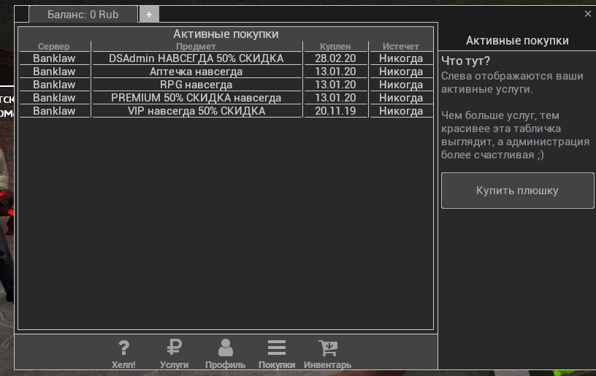Image resolution: width=596 pixels, height=376 pixels.
Task: Click Banklaw in the DSAdmin row
Action: [x=54, y=58]
